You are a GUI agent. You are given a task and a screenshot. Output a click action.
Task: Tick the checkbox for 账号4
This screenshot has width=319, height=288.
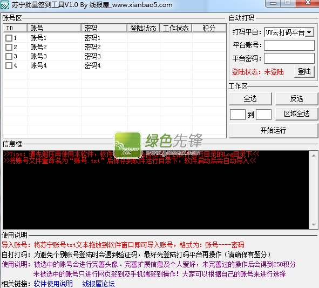pyautogui.click(x=9, y=65)
